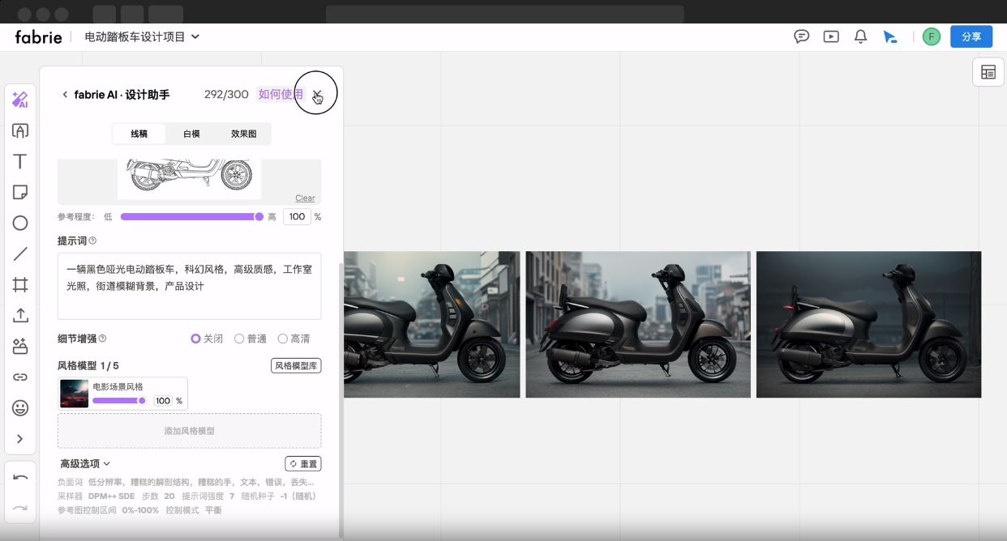Viewport: 1007px width, 541px height.
Task: Click the 控制模式 平衡 setting
Action: pos(194,510)
